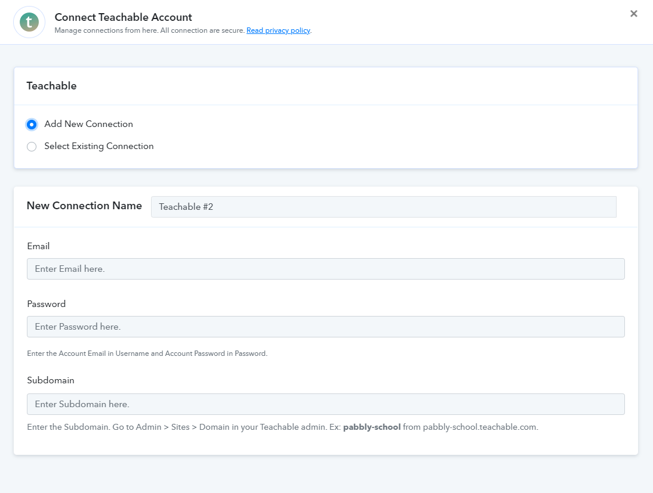Click the Subdomain input field
Screen dimensions: 653x493
pos(326,404)
